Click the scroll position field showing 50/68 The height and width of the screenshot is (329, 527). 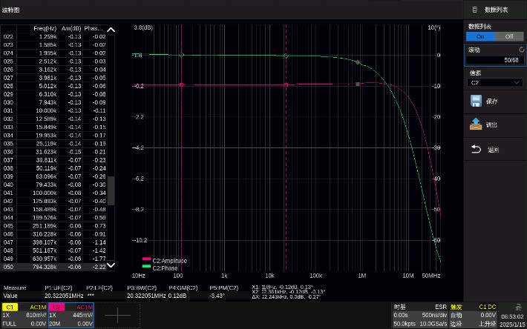(495, 60)
